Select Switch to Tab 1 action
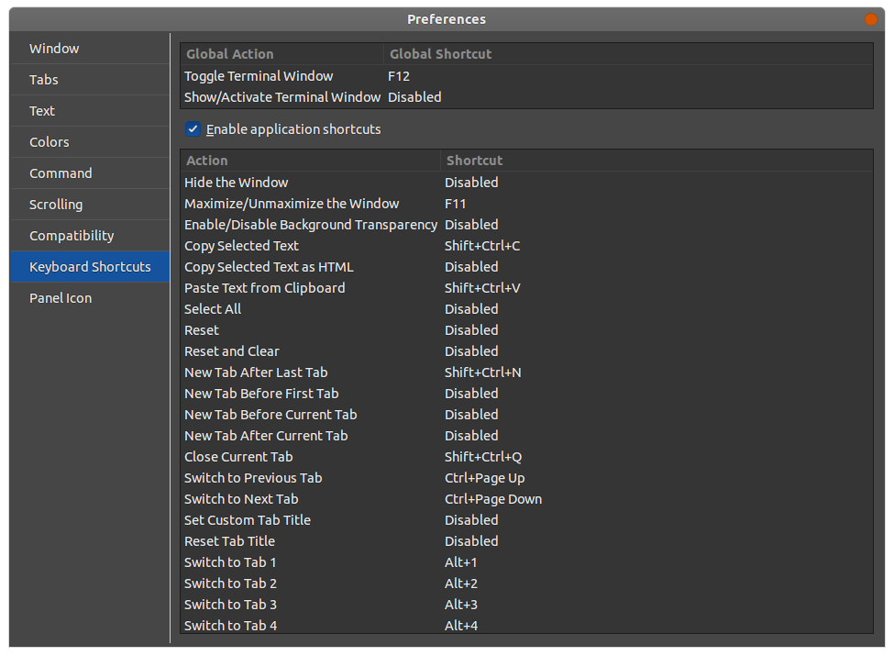894x656 pixels. 230,562
